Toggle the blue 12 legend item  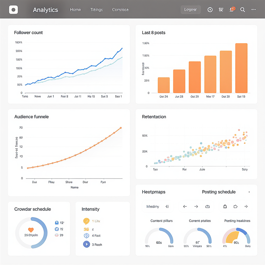pyautogui.click(x=60, y=223)
